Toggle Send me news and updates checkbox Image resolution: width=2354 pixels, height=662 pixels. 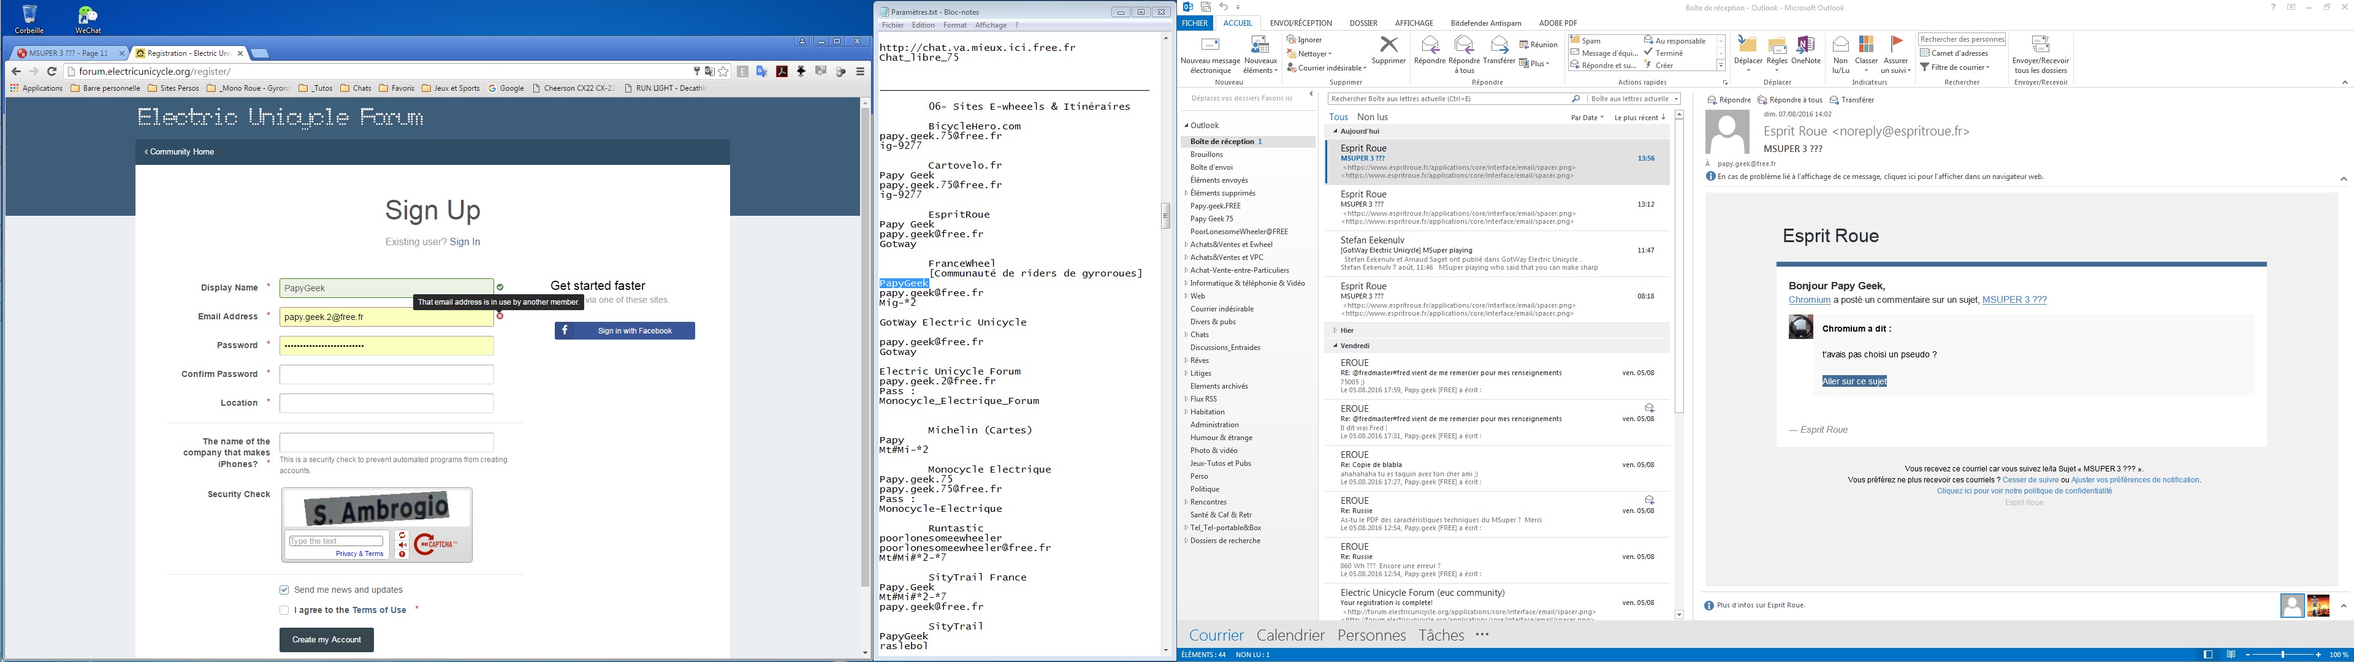click(x=284, y=590)
